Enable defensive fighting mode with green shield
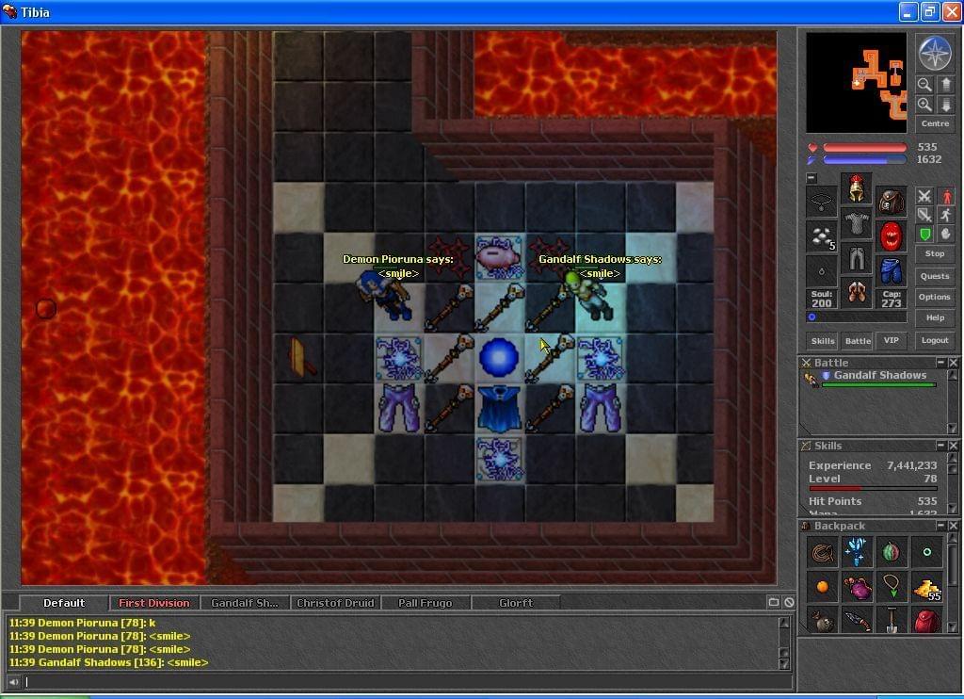The height and width of the screenshot is (699, 964). [x=924, y=234]
